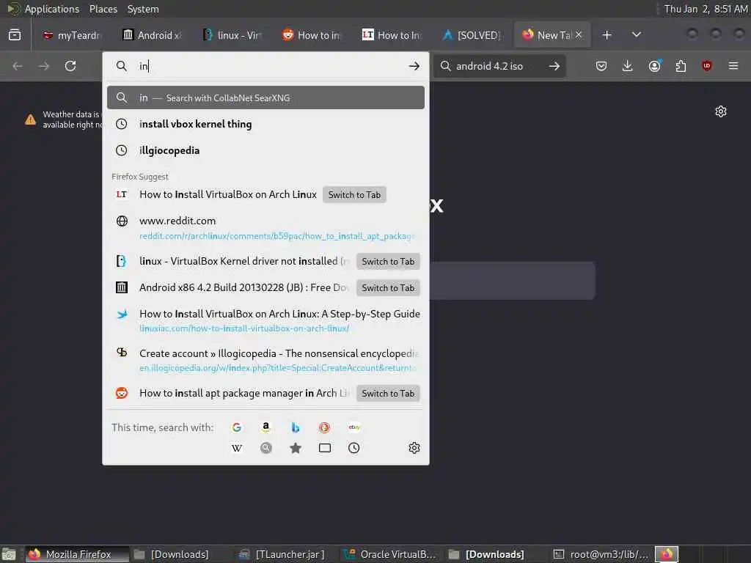751x563 pixels.
Task: Click the android 4.2 iso search box
Action: [498, 66]
